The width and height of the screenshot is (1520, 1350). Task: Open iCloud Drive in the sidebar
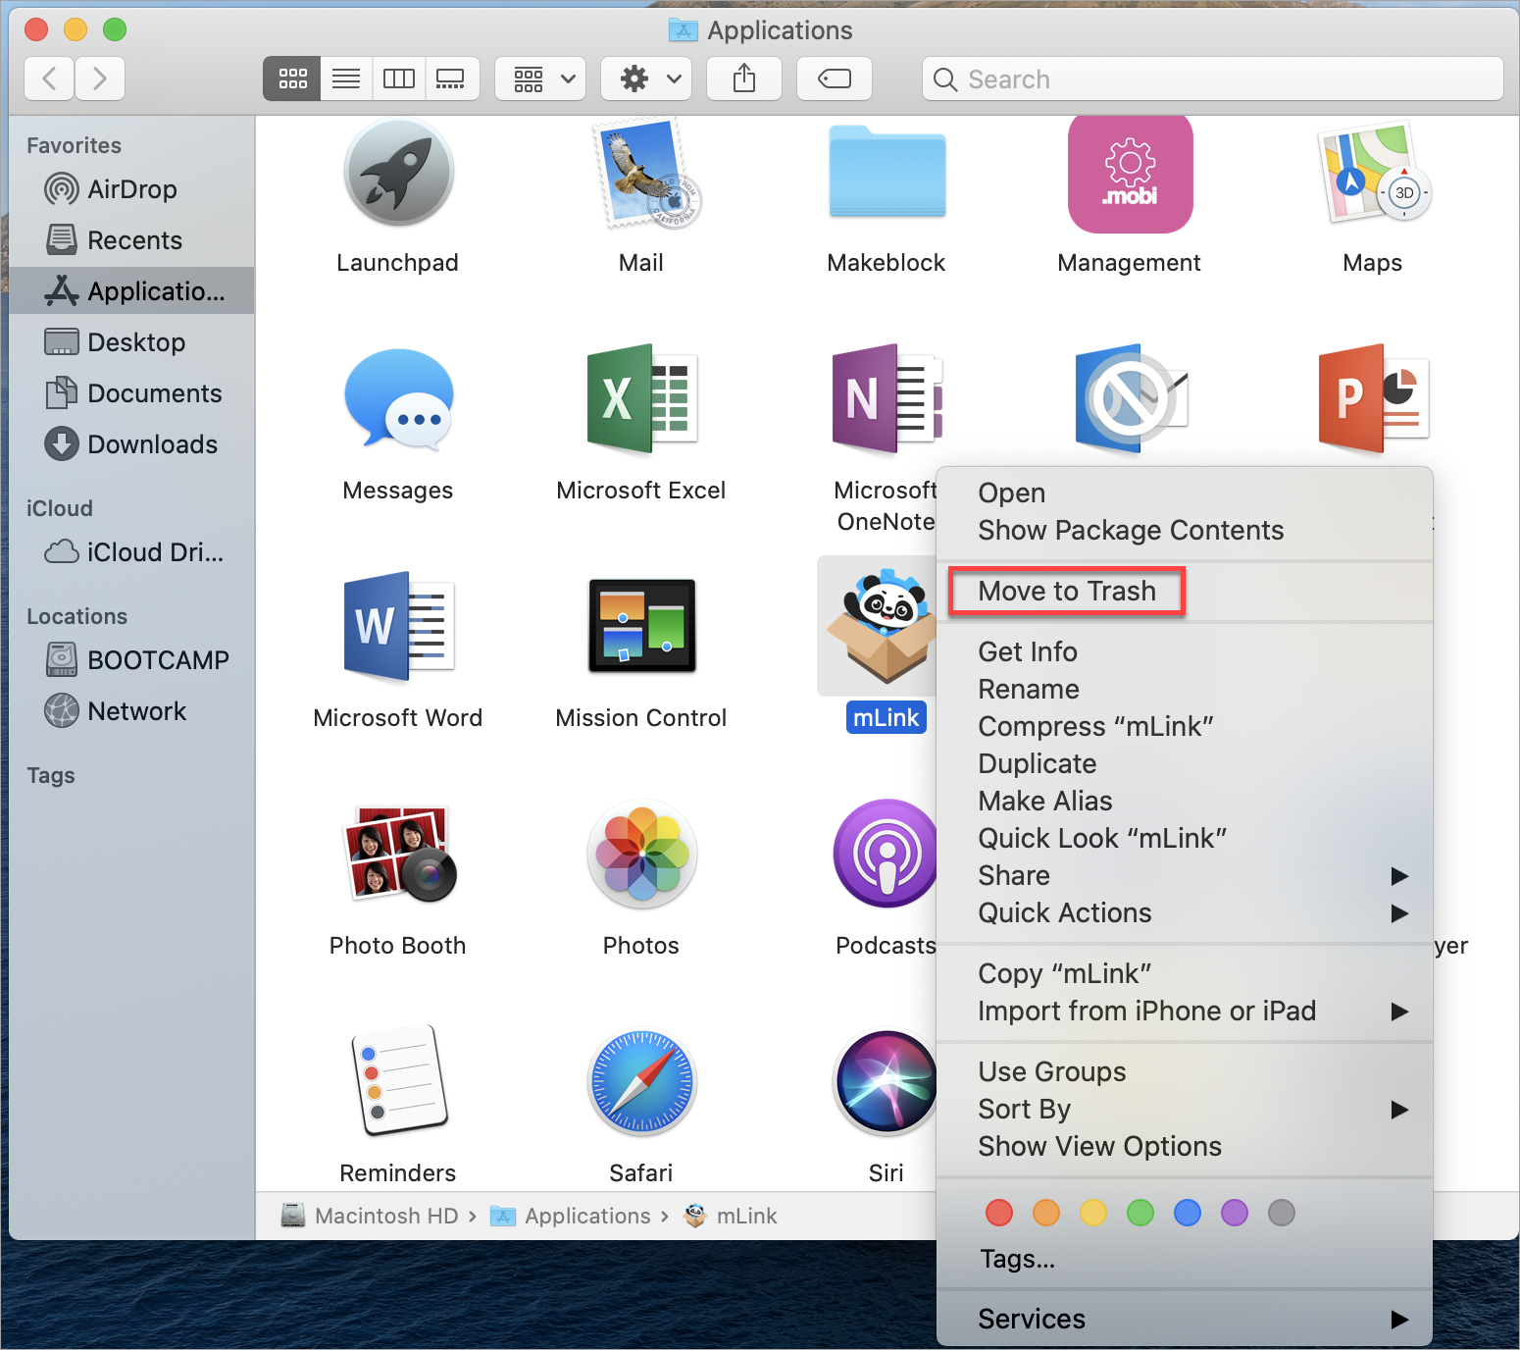point(131,551)
